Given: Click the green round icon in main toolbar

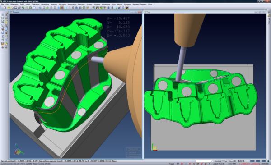Looking at the screenshot, I should click(30, 8).
